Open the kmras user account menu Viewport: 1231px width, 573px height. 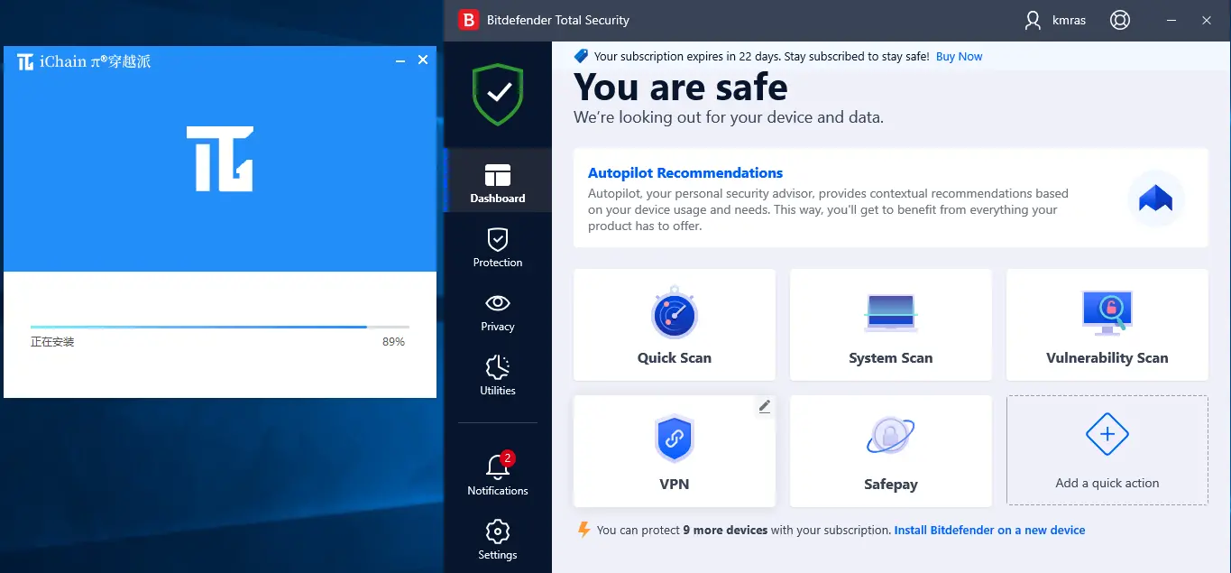1059,20
